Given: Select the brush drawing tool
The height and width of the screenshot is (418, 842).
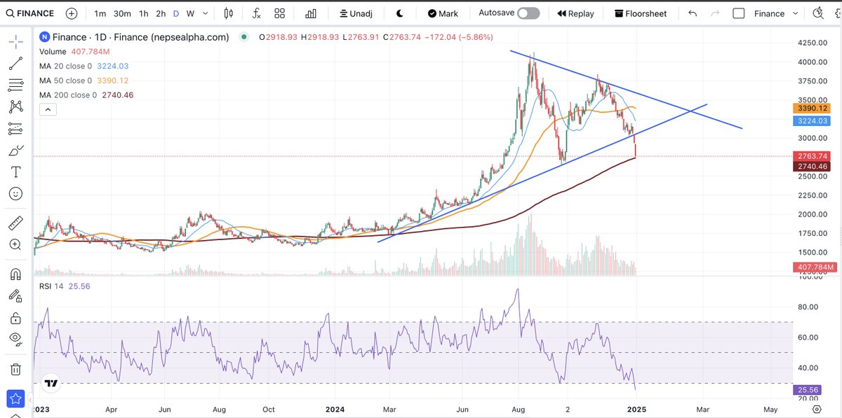Looking at the screenshot, I should pos(15,151).
